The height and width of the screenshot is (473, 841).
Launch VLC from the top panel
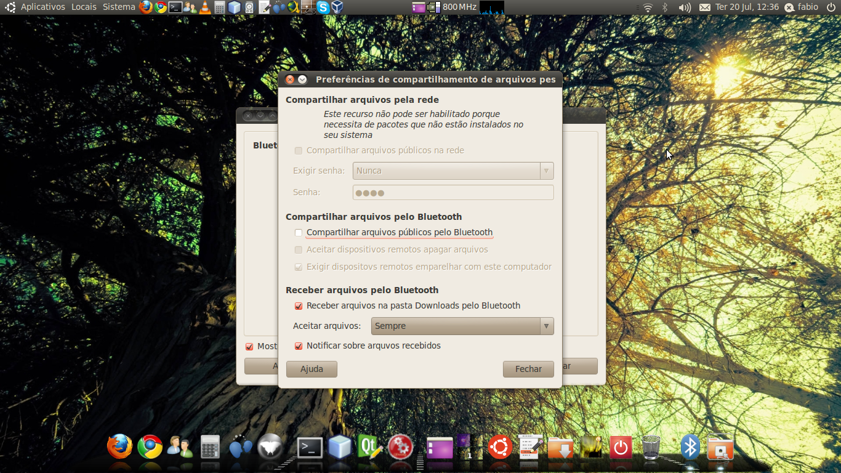point(205,7)
